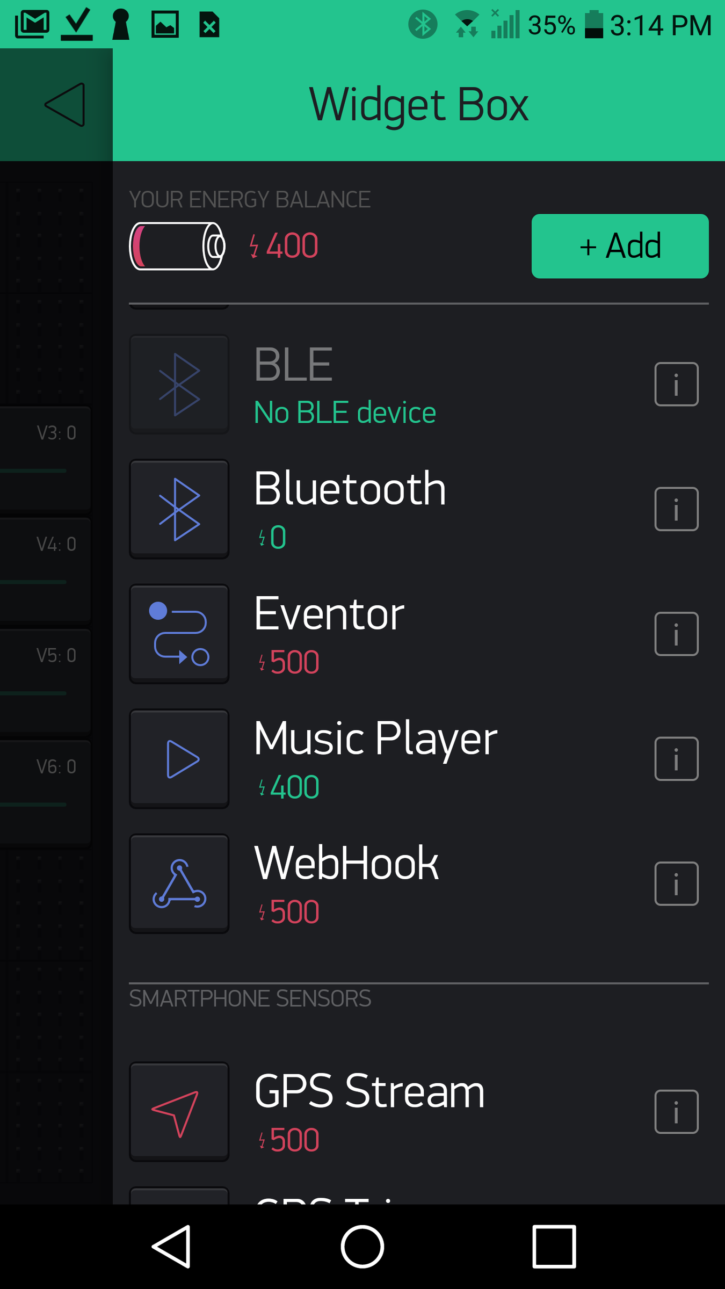Image resolution: width=725 pixels, height=1289 pixels.
Task: Choose the Bluetooth widget icon
Action: coord(179,509)
